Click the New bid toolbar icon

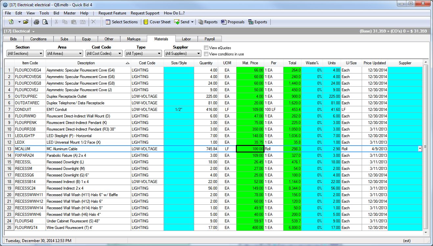click(11, 22)
